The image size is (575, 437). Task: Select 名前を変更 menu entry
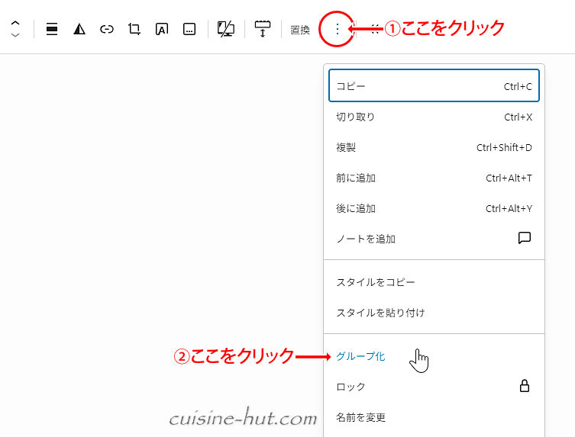point(434,417)
